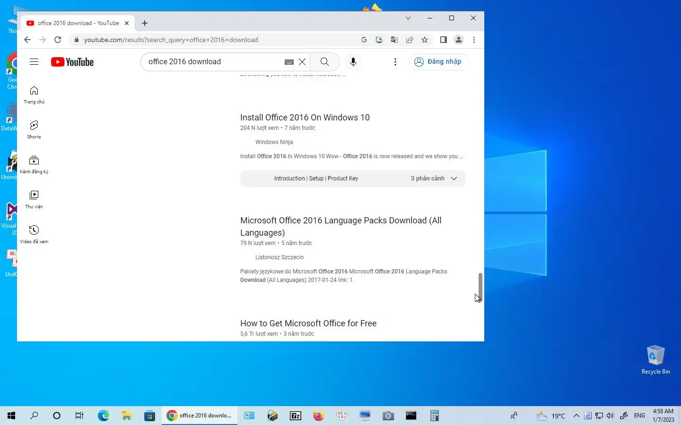681x425 pixels.
Task: Toggle Chrome side panel
Action: [x=443, y=40]
